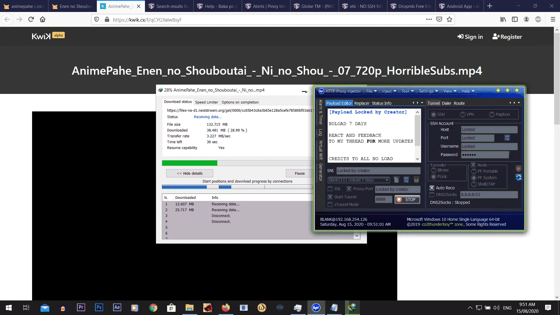Click the STOP button in Injector
Image resolution: width=560 pixels, height=315 pixels.
click(407, 199)
